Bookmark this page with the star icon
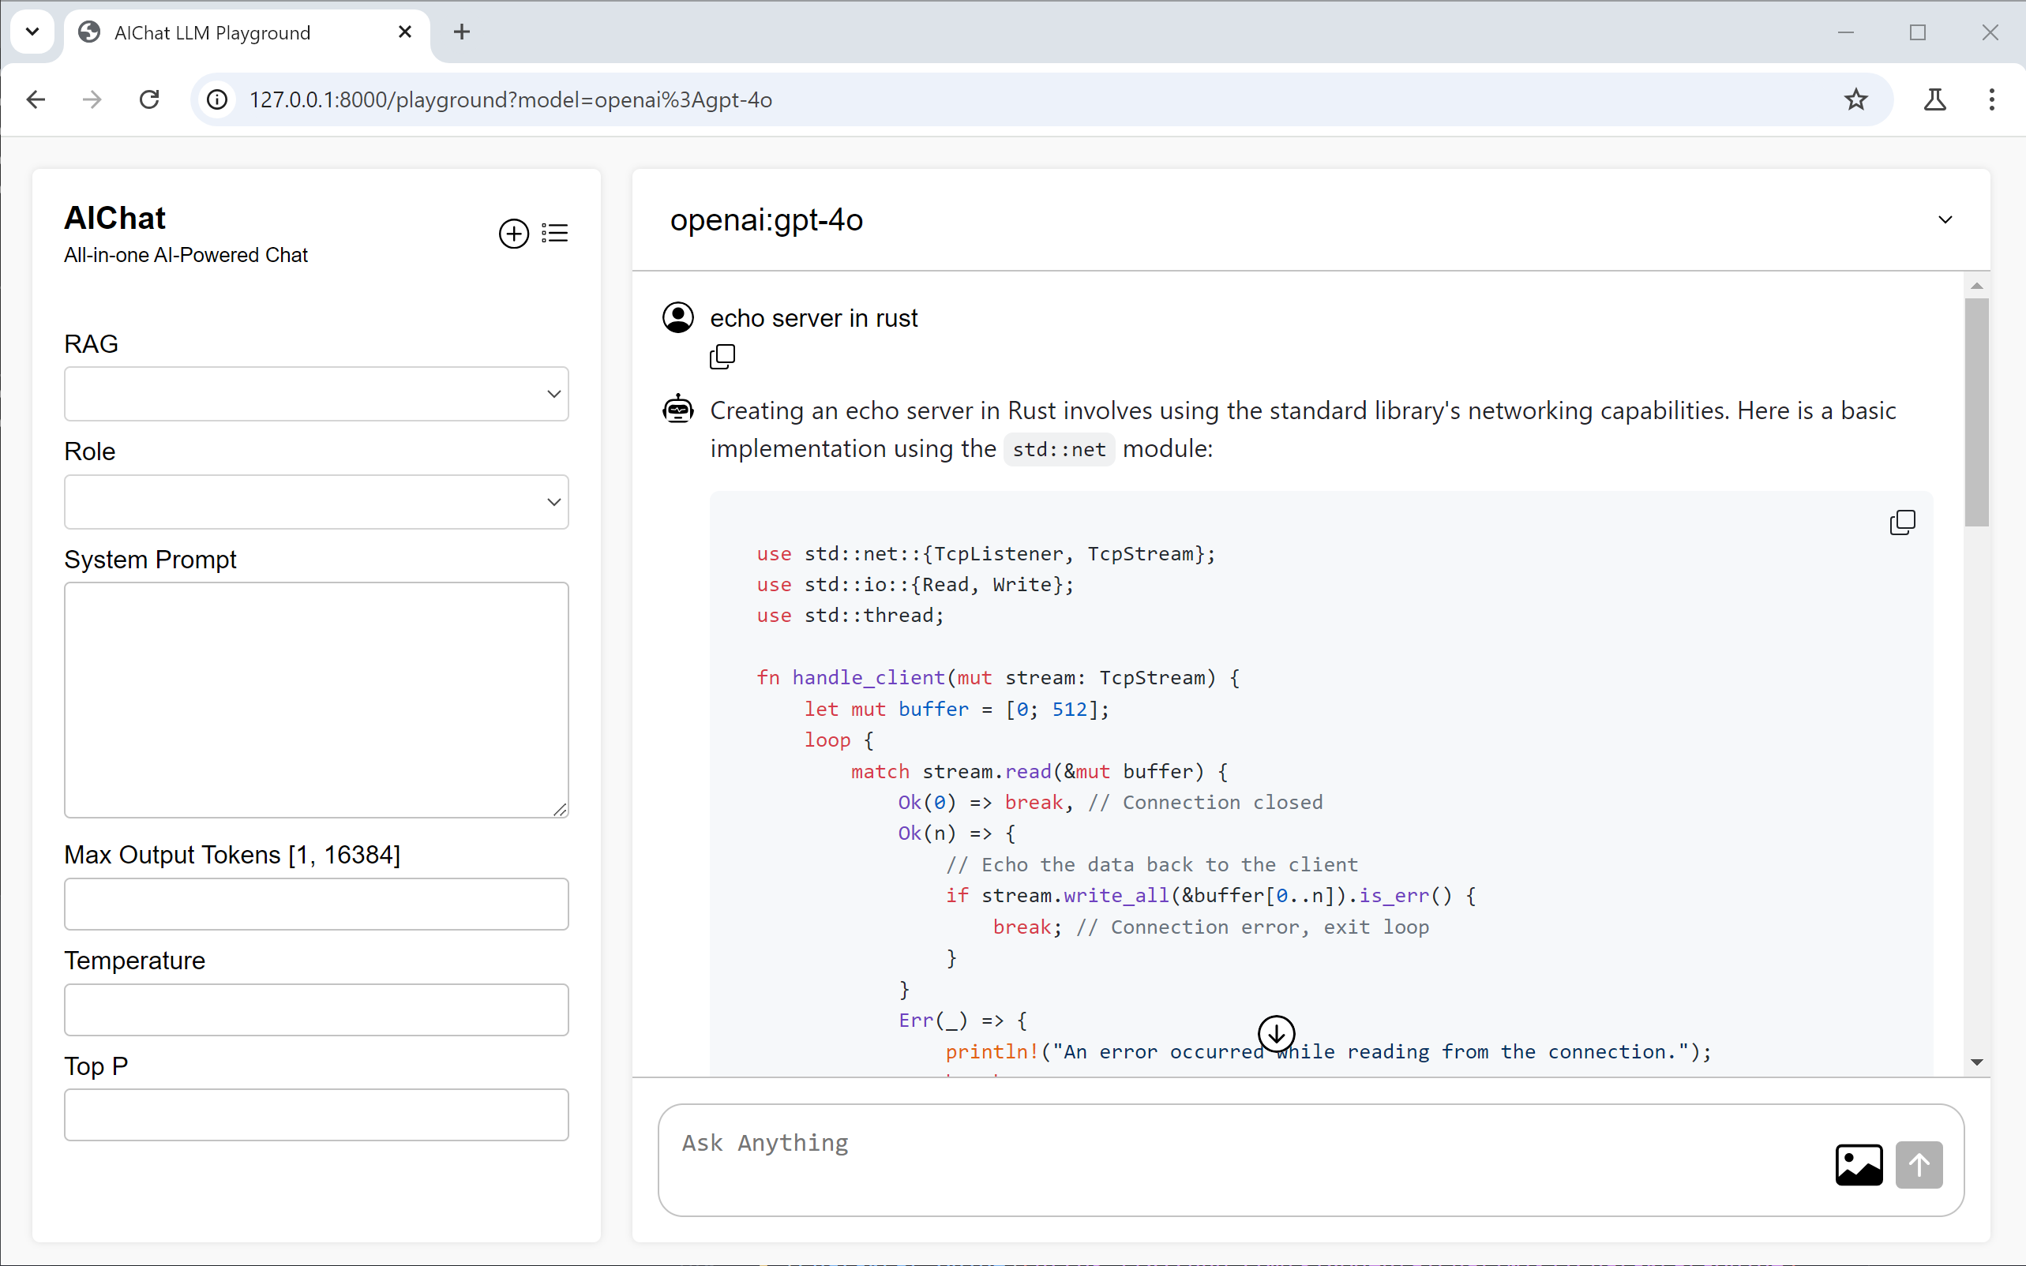 click(1855, 99)
